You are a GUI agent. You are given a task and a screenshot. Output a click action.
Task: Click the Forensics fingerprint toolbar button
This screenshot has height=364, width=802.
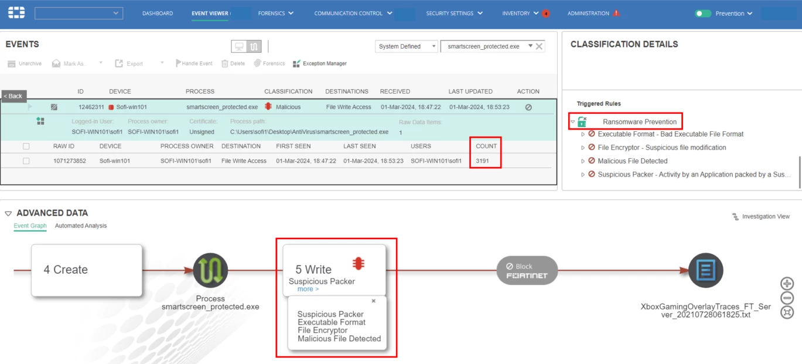coord(269,63)
